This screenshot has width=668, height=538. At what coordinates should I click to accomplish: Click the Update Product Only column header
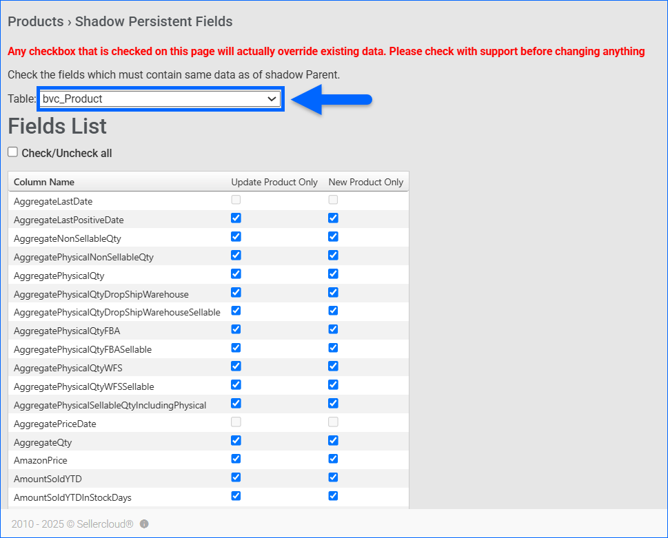click(x=274, y=182)
